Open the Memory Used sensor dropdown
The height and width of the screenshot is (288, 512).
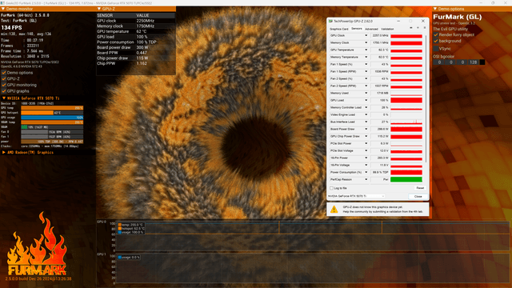coord(366,93)
